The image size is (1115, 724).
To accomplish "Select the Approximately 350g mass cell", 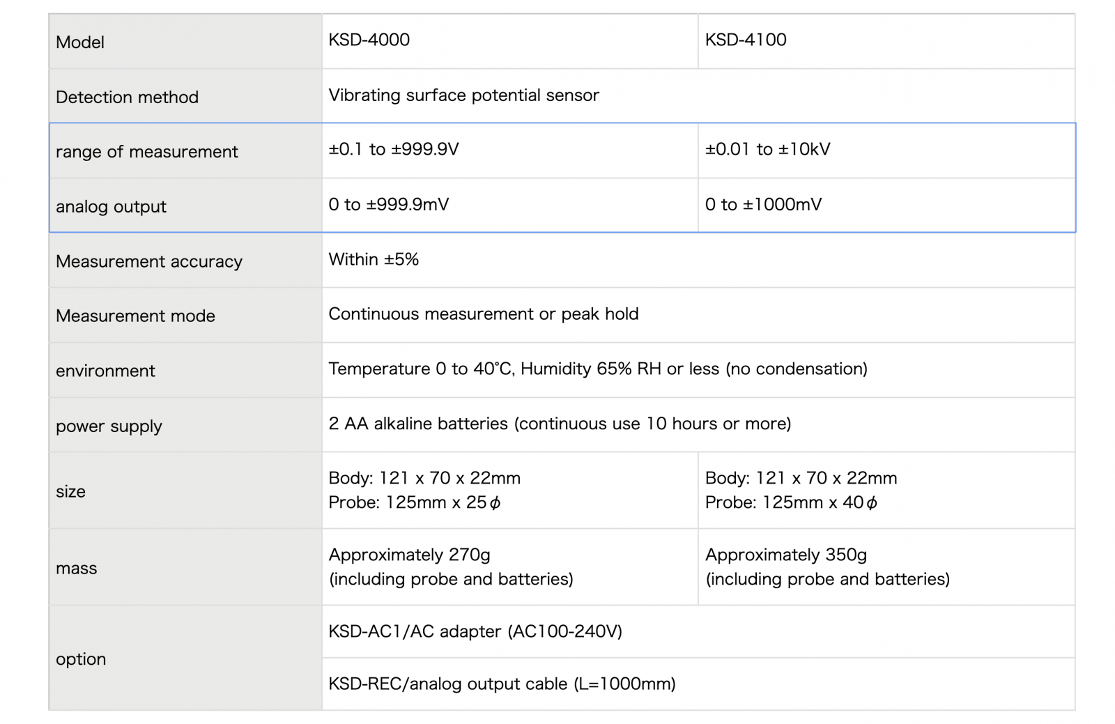I will pyautogui.click(x=886, y=567).
